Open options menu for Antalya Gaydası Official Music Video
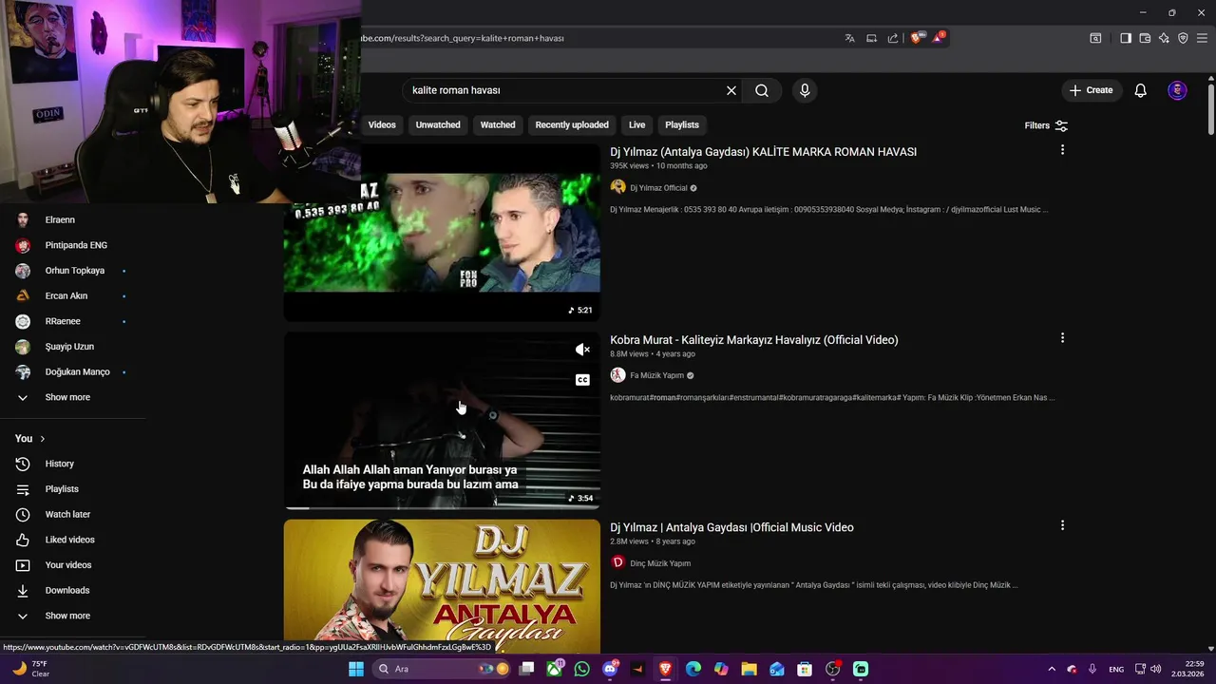Viewport: 1216px width, 684px height. pos(1062,525)
